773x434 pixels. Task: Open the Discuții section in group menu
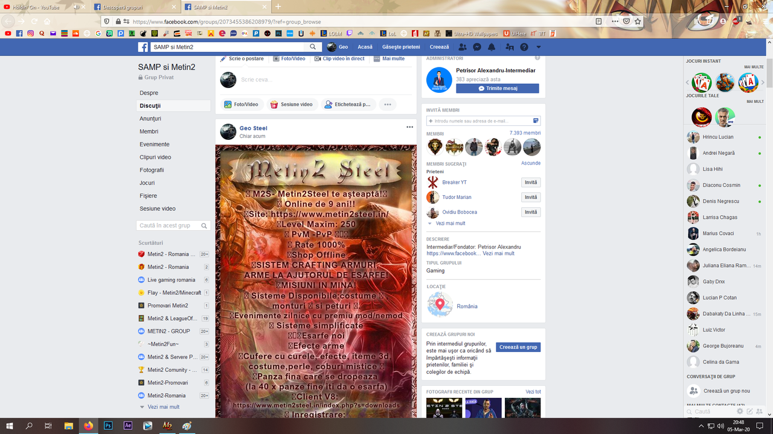tap(174, 105)
